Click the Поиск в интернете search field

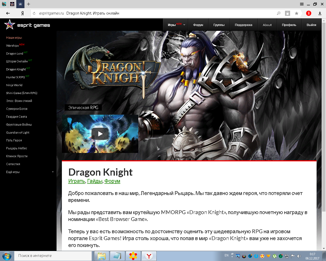coord(53,256)
